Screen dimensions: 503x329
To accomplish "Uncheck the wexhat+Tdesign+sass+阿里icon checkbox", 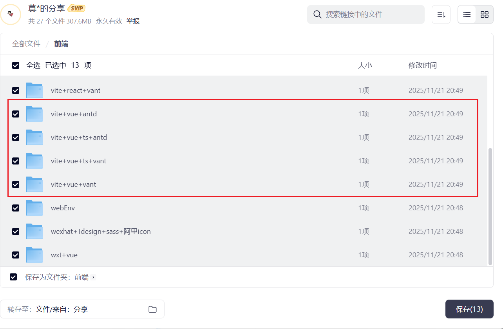I will pos(16,231).
